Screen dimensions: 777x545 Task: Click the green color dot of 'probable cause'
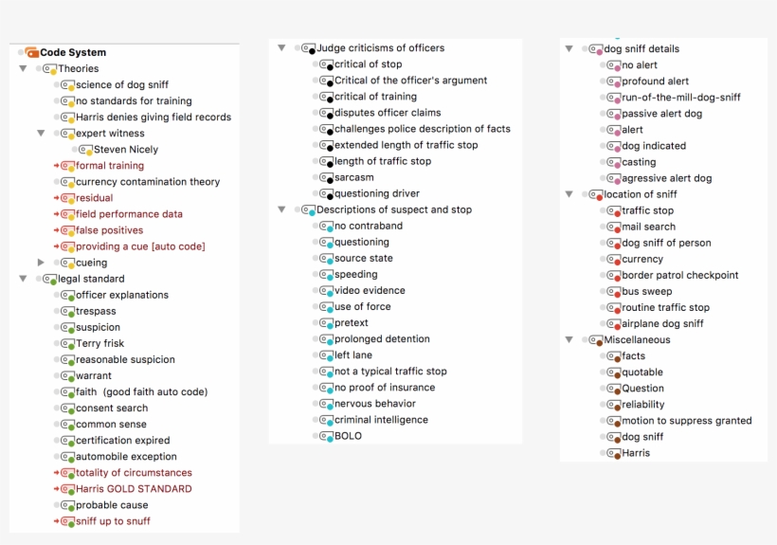71,508
